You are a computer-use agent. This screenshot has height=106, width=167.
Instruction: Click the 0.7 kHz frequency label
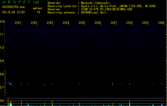pos(2,87)
